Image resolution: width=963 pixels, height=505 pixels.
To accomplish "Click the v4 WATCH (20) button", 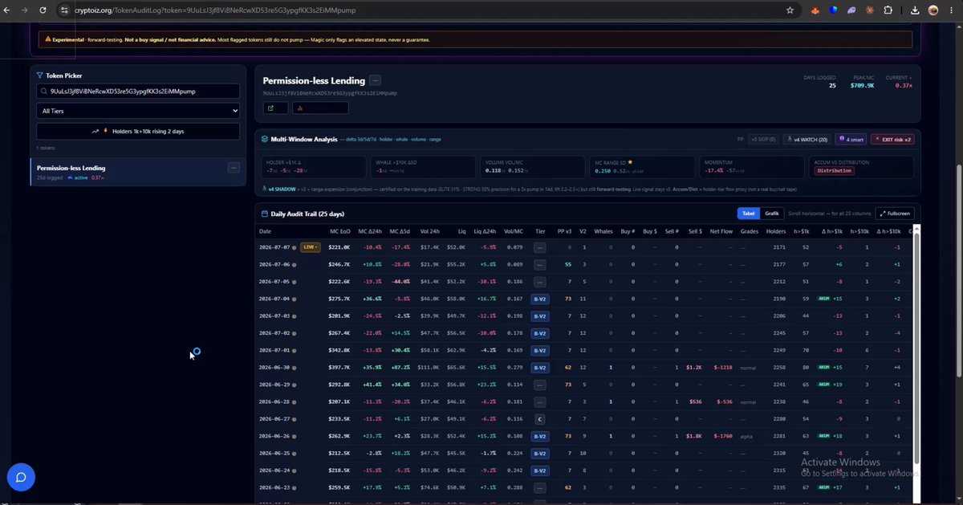I will click(x=807, y=139).
